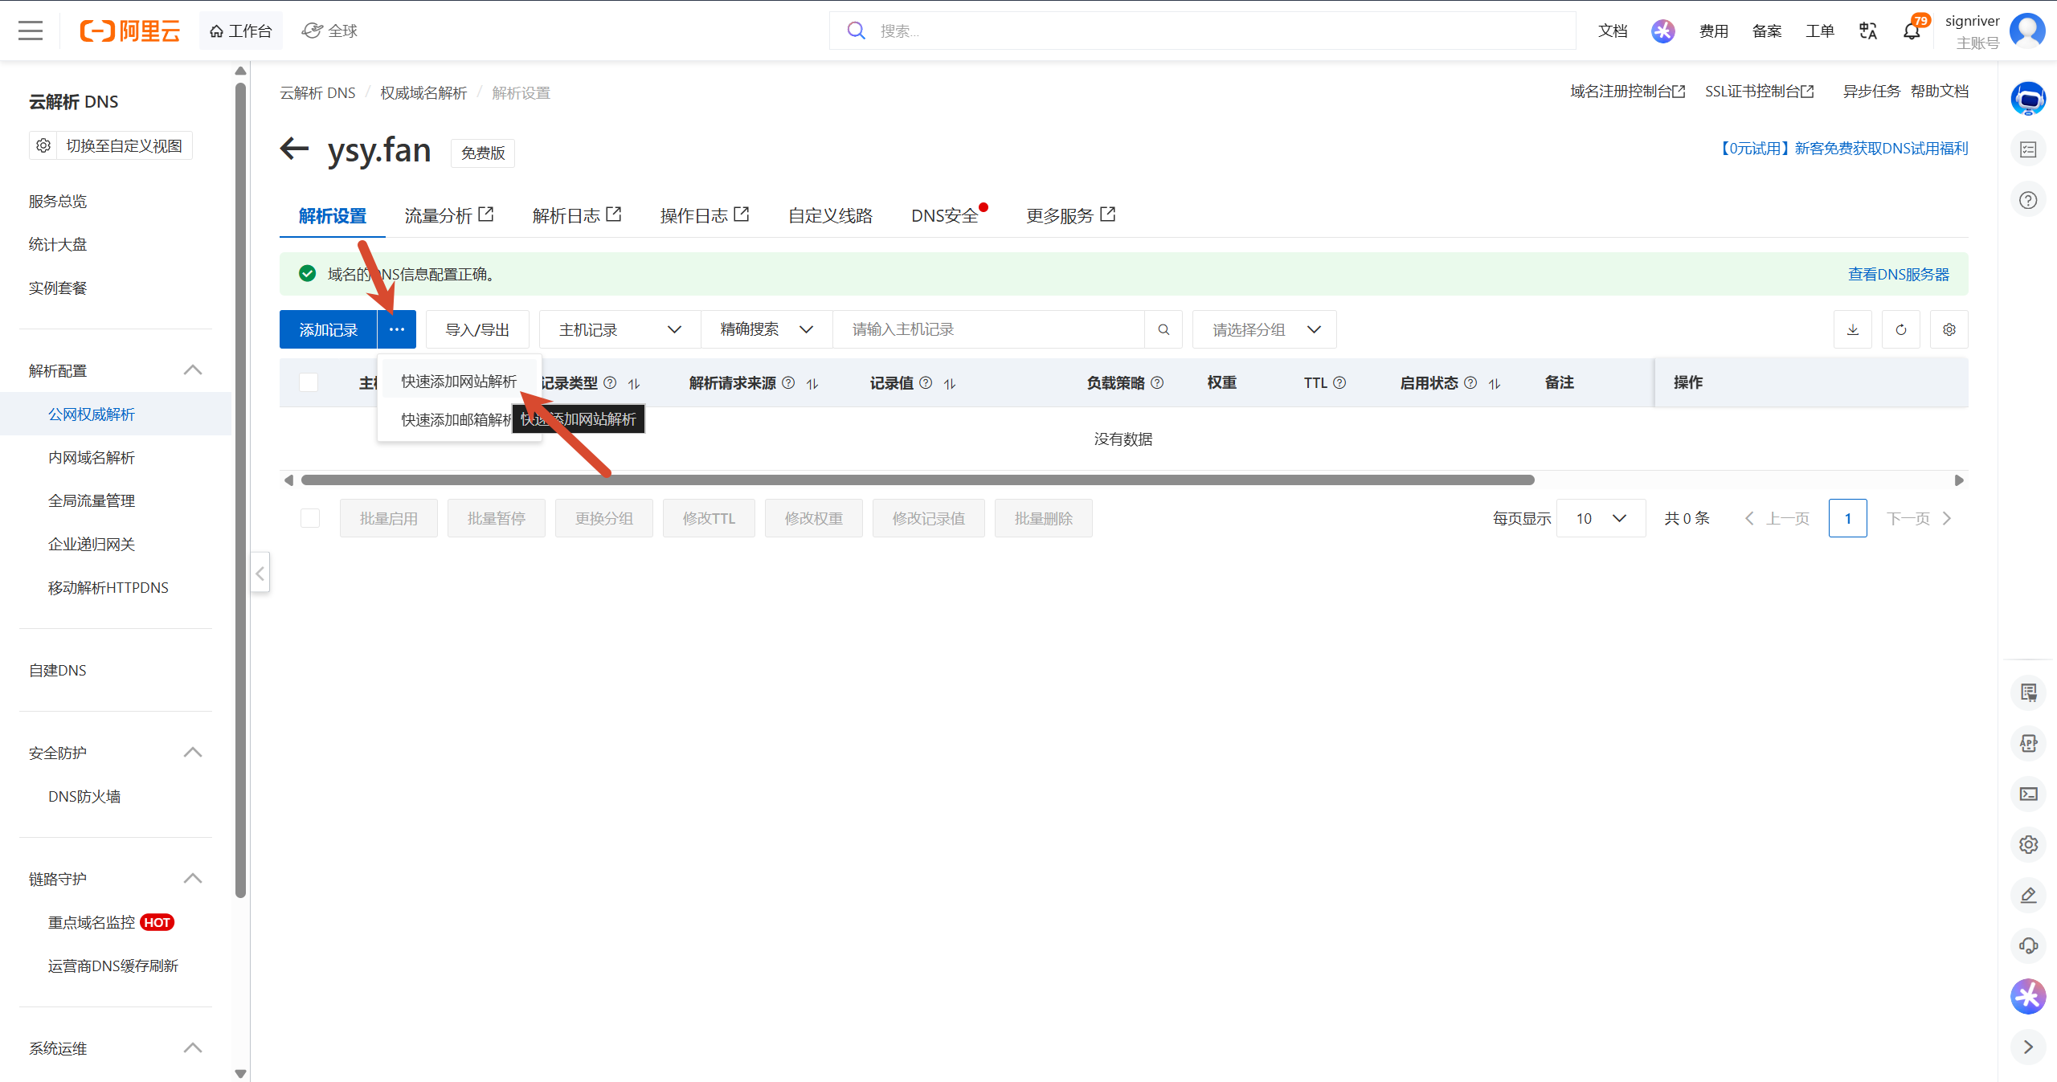
Task: Click the left sidebar vertical scrollbar
Action: pos(240,490)
